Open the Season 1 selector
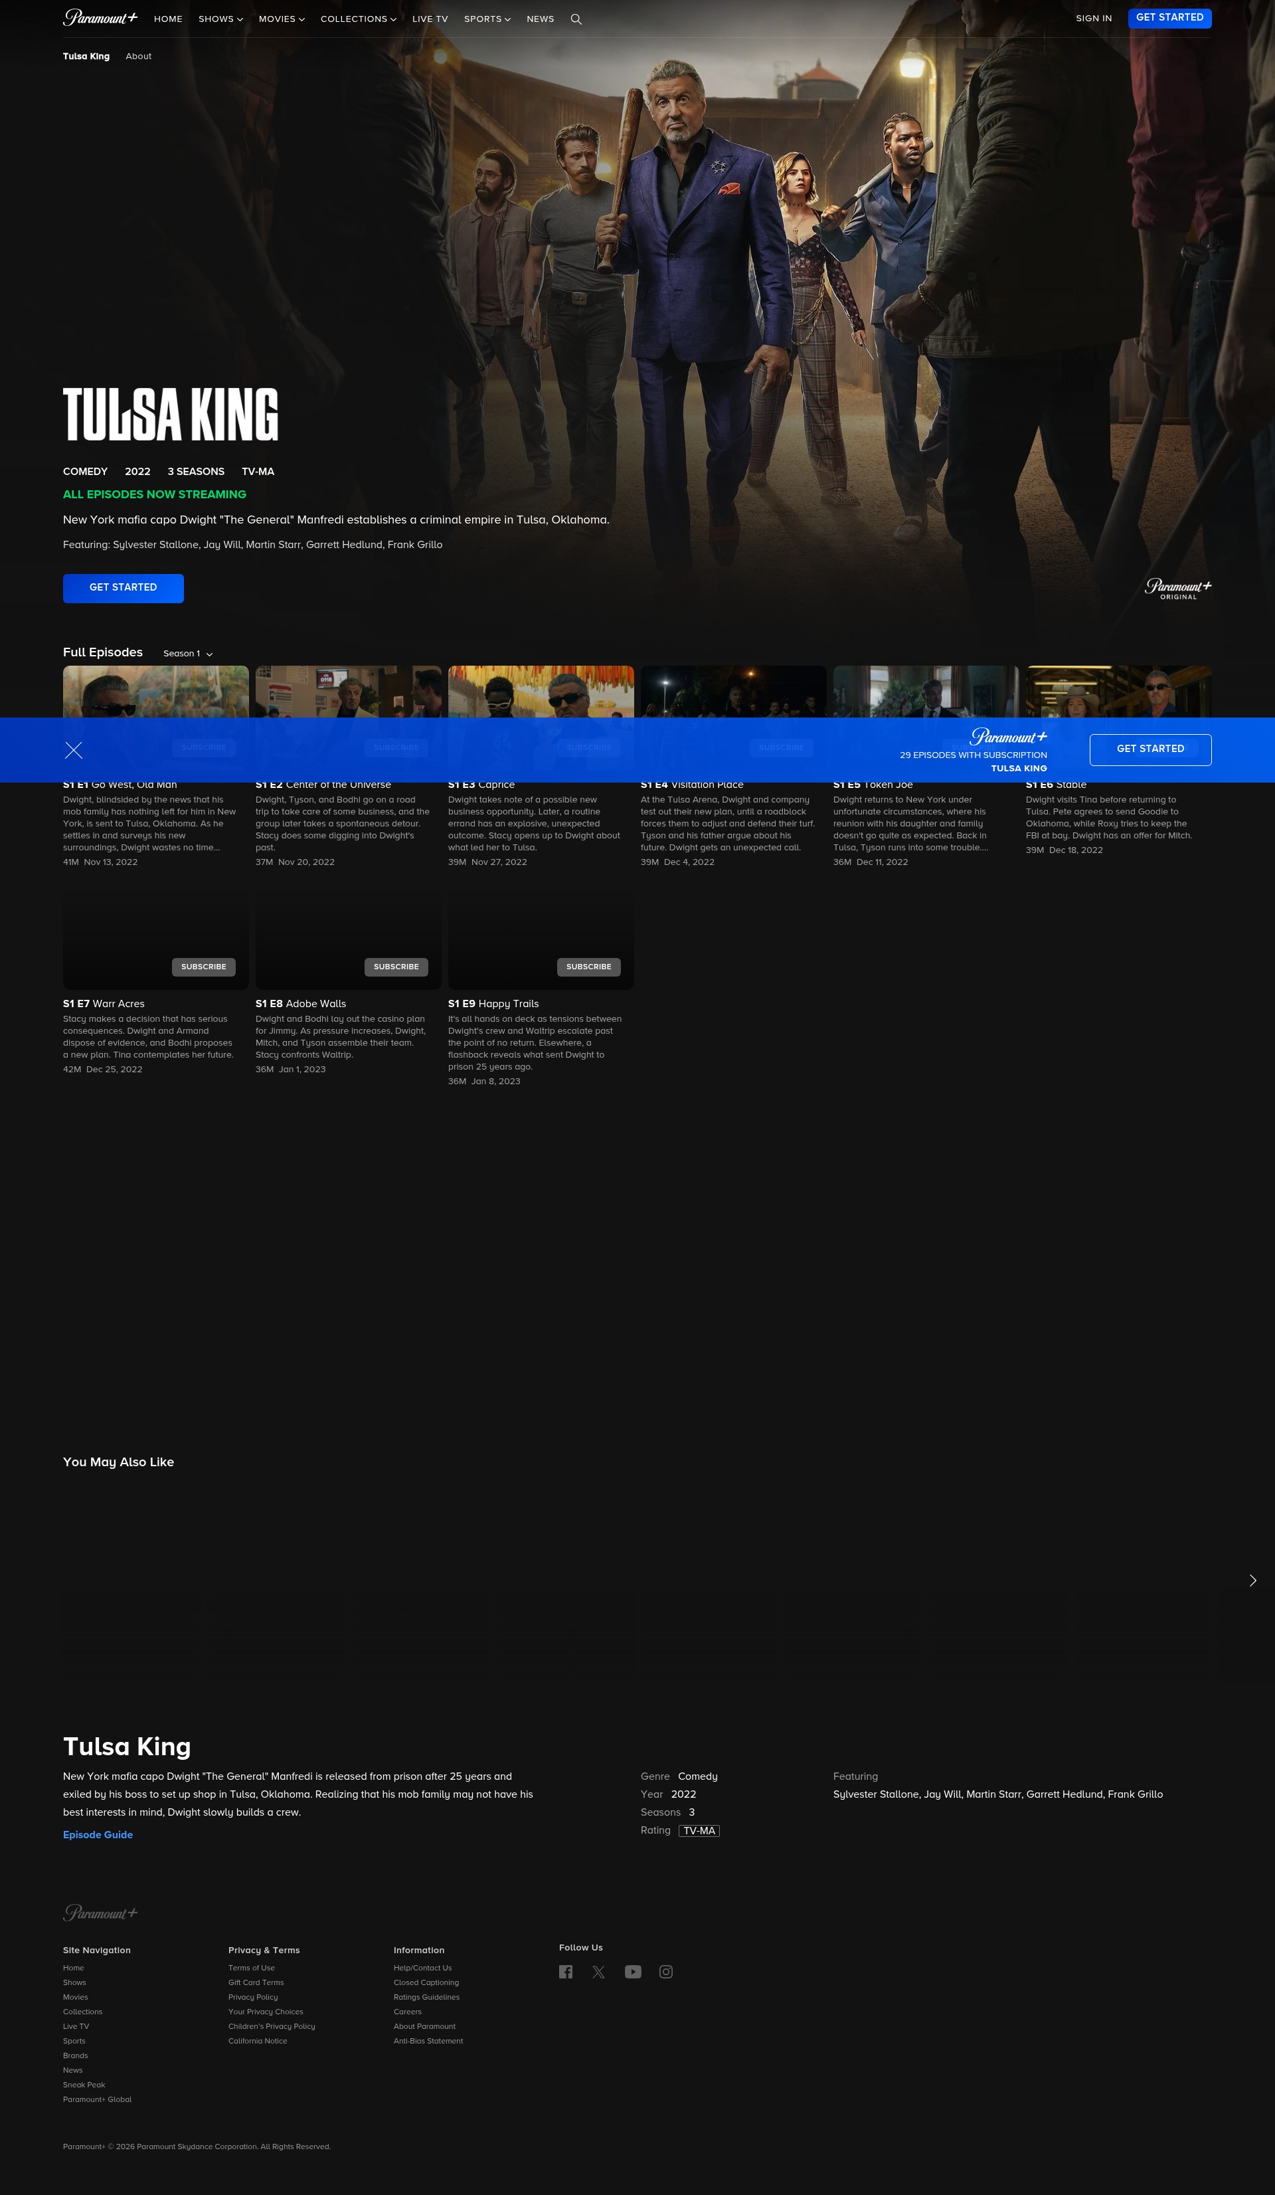 [188, 653]
